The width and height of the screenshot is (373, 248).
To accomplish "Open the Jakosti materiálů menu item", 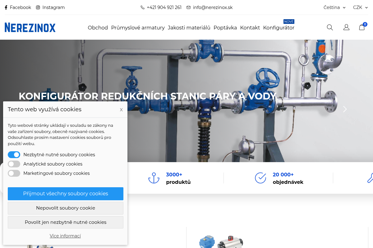I will tap(189, 28).
